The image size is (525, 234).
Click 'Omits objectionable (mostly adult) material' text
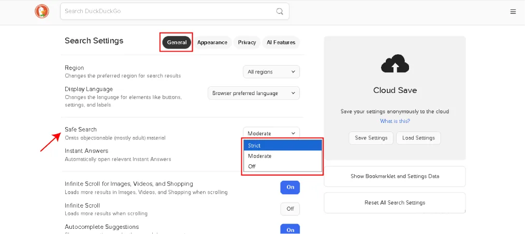[115, 138]
